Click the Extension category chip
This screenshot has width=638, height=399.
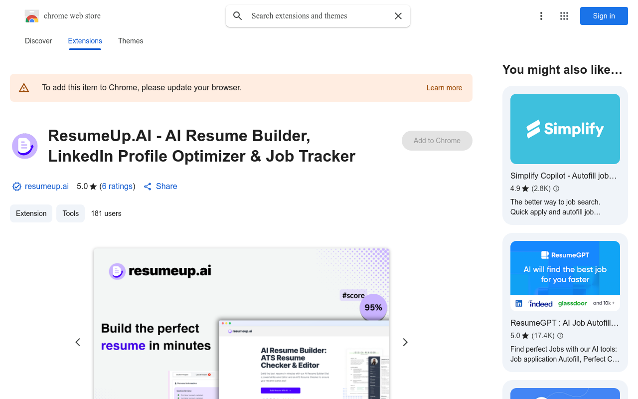tap(31, 213)
